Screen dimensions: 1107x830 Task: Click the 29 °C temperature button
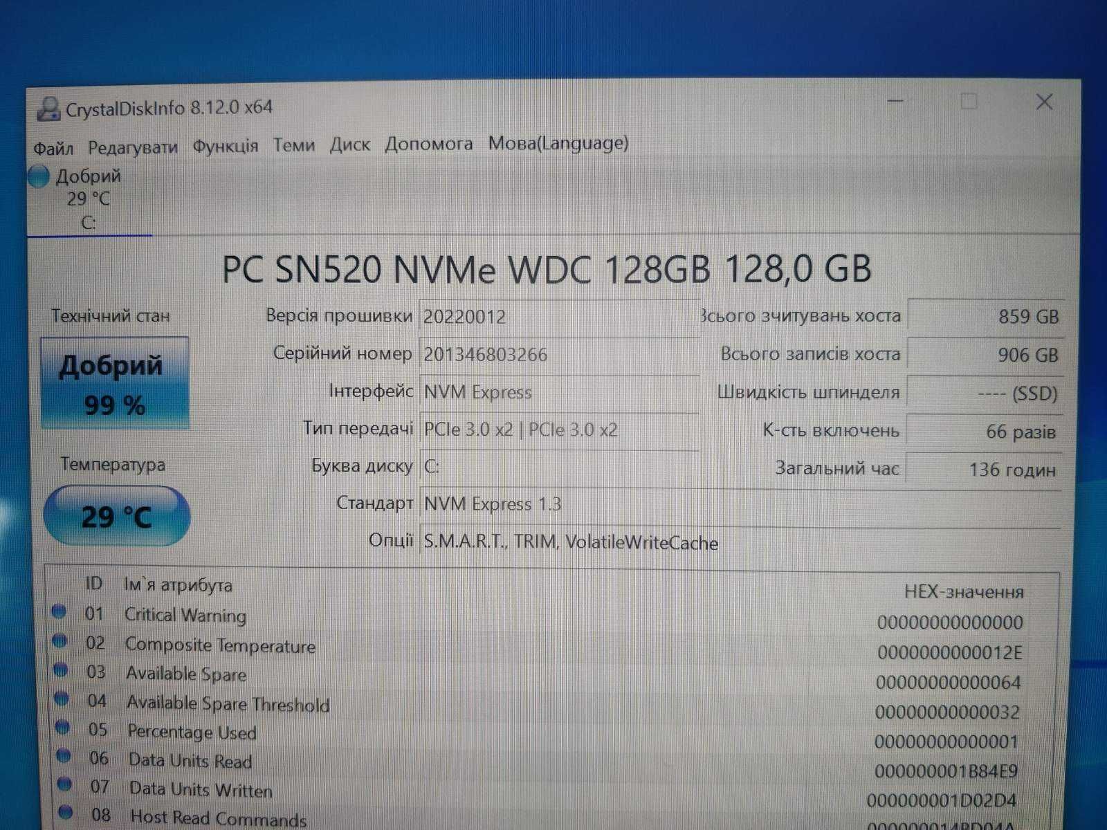(x=116, y=516)
